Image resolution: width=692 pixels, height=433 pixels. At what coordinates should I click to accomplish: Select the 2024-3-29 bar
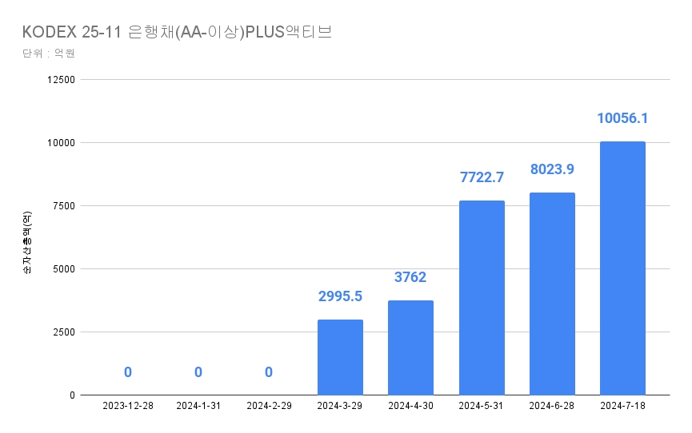pos(340,357)
